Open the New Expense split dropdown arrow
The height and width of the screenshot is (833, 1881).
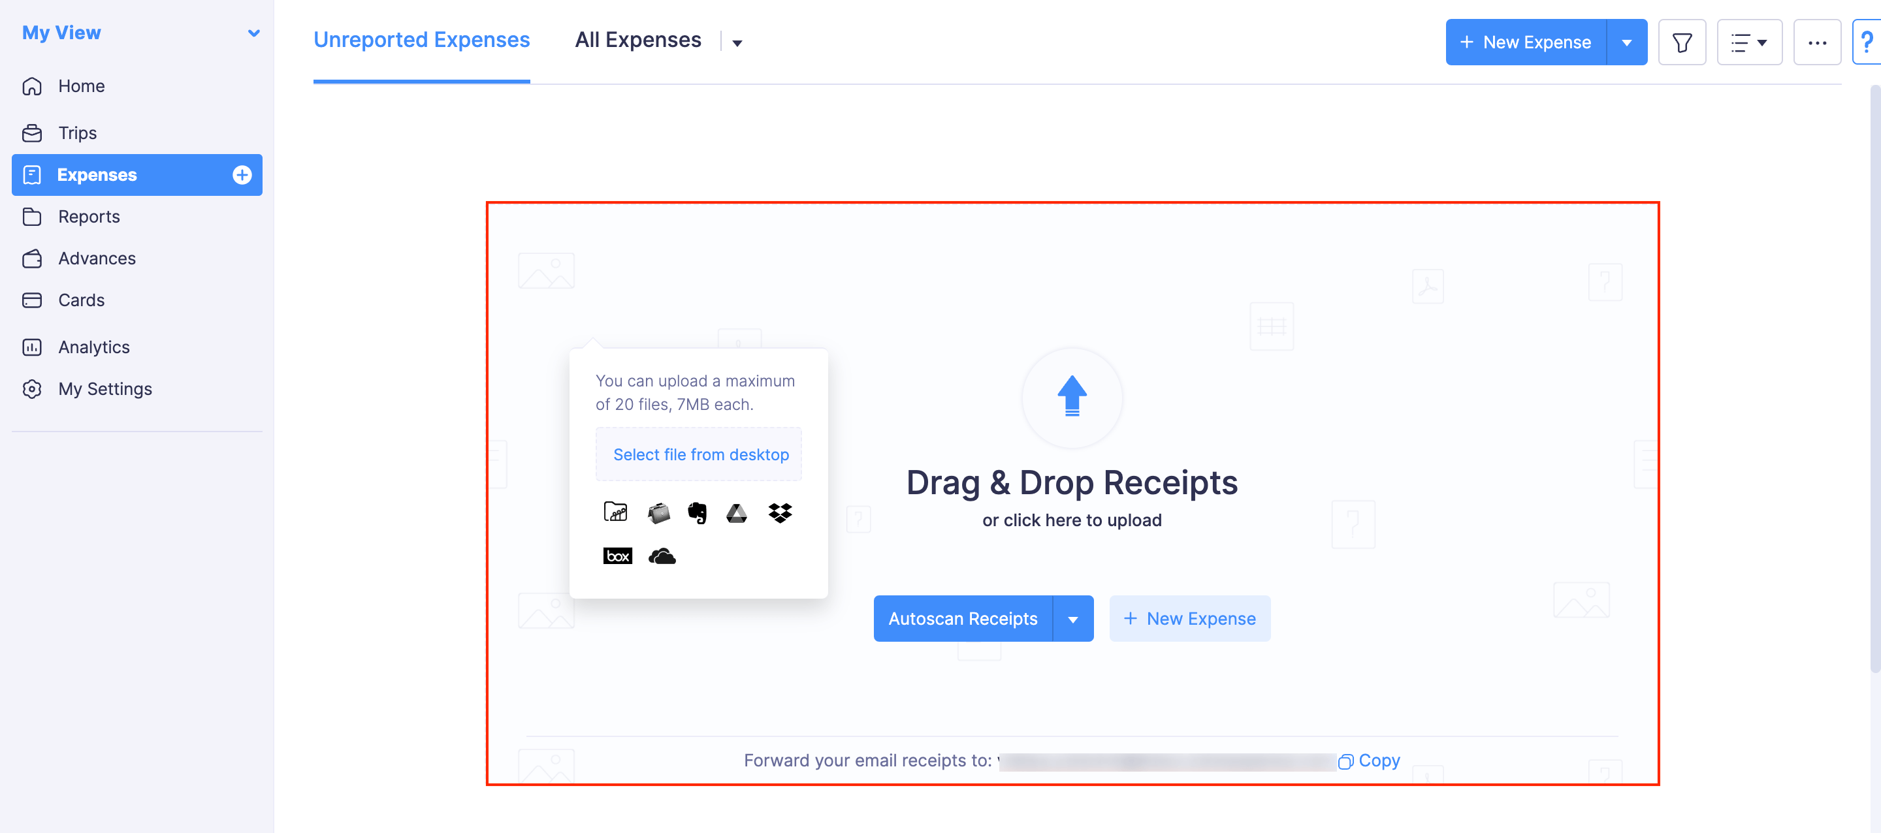(x=1627, y=42)
